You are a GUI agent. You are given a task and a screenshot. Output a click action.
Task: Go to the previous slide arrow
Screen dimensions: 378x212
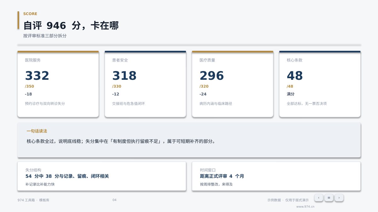tap(319, 198)
